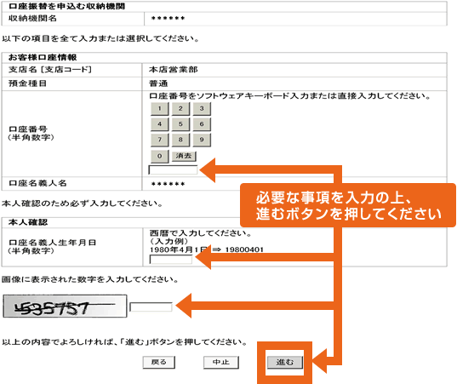Click keypad digit 6
The width and height of the screenshot is (457, 384).
202,124
